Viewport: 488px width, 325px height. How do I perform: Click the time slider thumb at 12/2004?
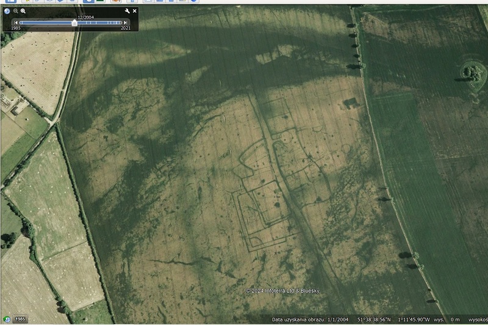point(74,23)
